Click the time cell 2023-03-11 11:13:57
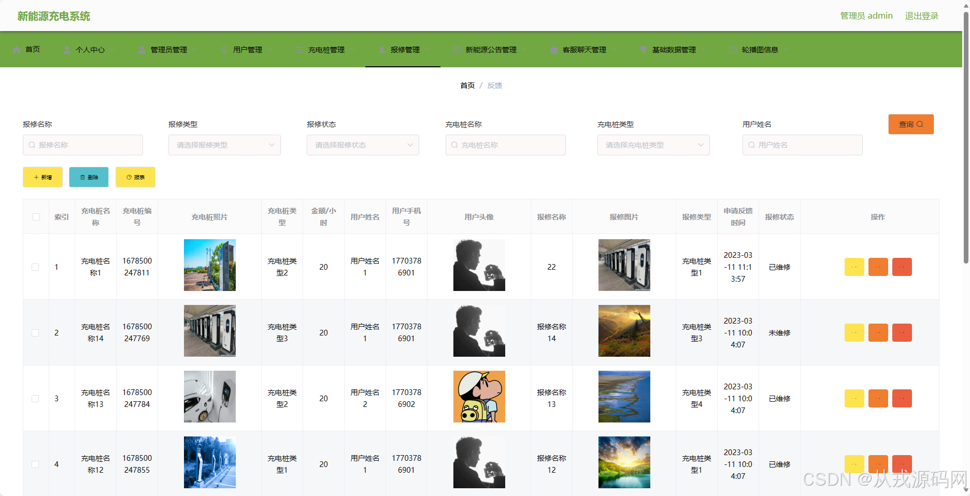 pyautogui.click(x=738, y=267)
